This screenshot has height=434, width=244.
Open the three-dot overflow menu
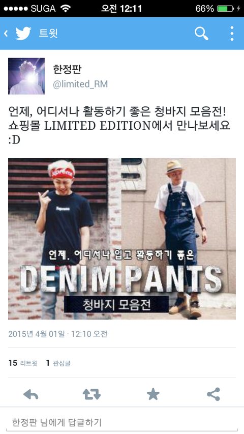[x=232, y=34]
